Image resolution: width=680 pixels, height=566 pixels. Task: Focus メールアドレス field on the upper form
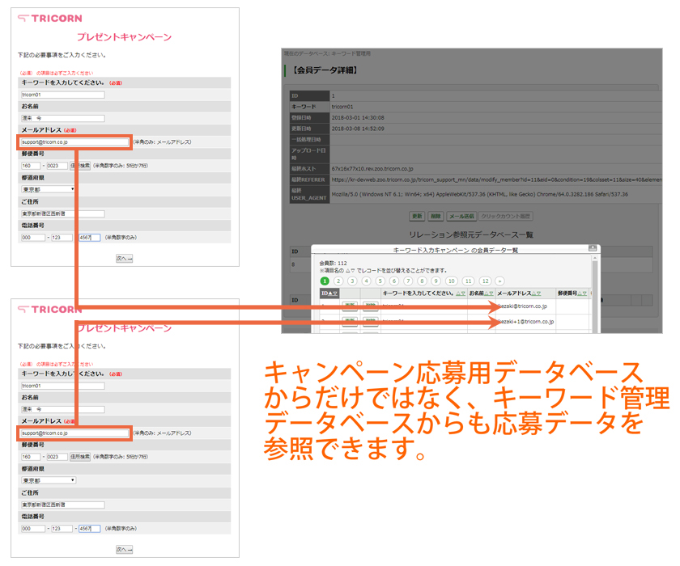[x=75, y=142]
